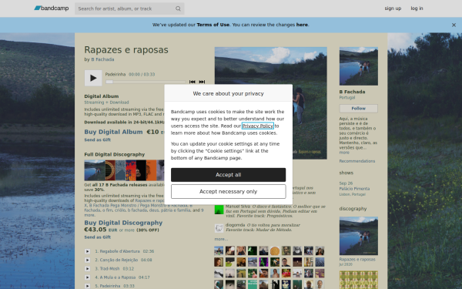Open the log in link

(417, 8)
